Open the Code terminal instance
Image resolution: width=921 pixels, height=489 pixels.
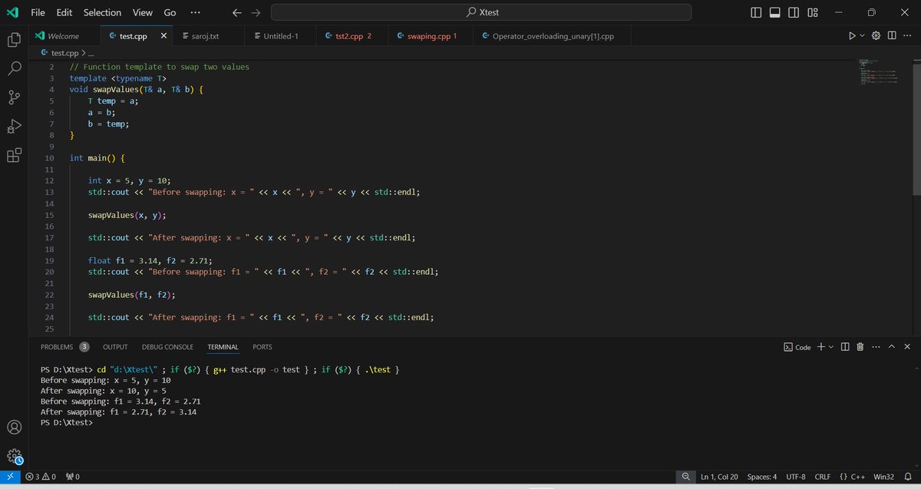[797, 347]
